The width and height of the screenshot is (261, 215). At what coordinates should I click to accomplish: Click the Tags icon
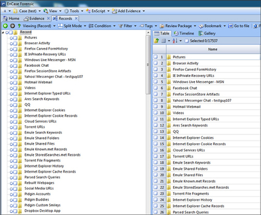[142, 26]
